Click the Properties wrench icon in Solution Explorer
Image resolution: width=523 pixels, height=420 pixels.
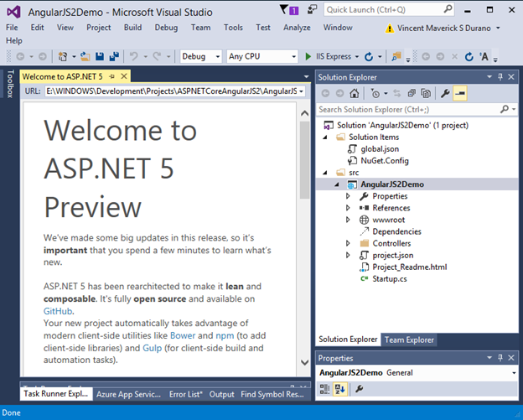445,94
